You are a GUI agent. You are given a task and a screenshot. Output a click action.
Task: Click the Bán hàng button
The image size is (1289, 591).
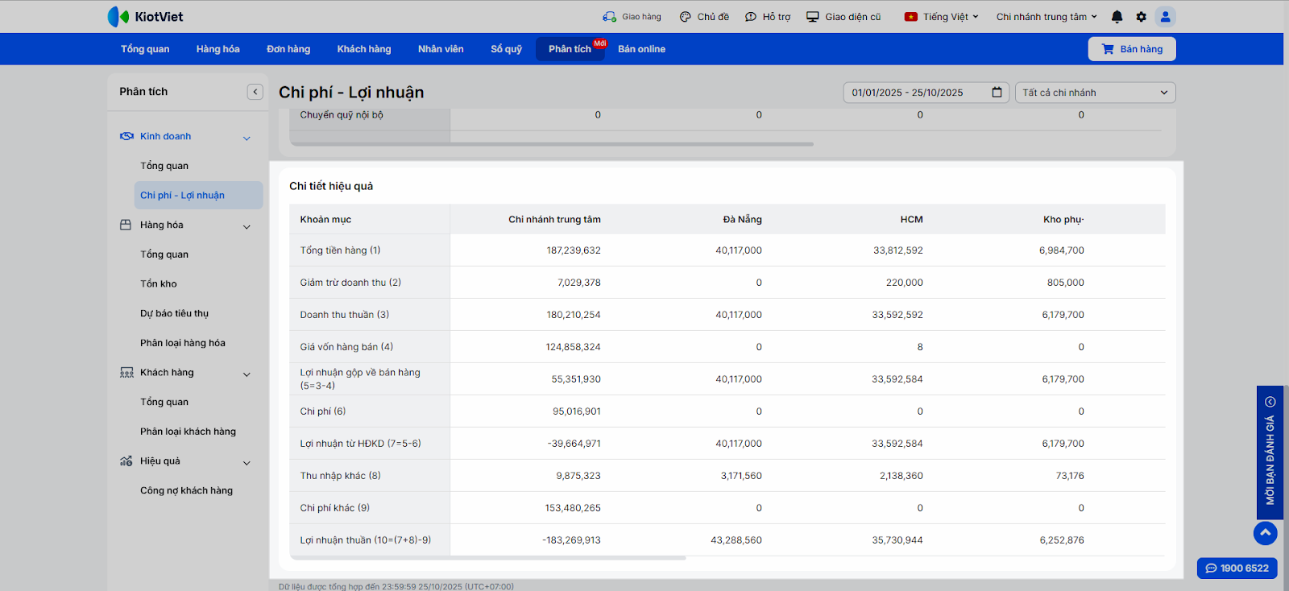point(1131,49)
